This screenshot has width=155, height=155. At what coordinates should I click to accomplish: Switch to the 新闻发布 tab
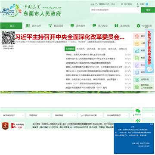[81, 49]
